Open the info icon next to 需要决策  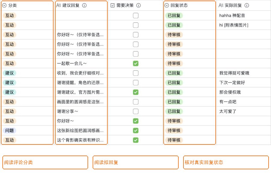(138, 5)
